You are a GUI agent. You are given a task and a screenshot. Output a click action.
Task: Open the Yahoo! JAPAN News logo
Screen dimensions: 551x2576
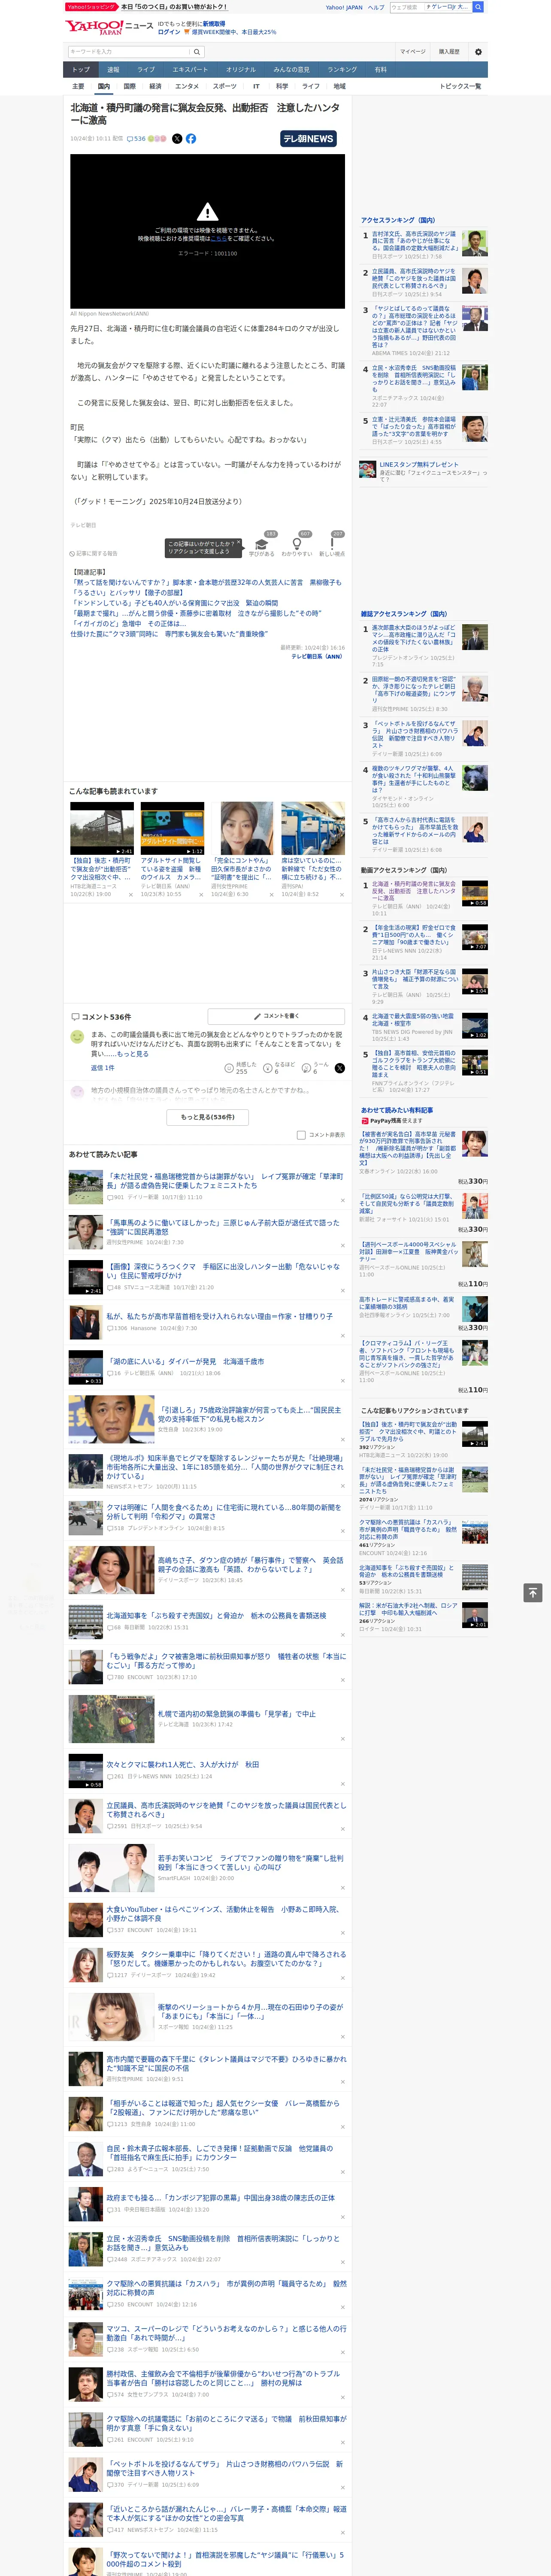point(109,26)
